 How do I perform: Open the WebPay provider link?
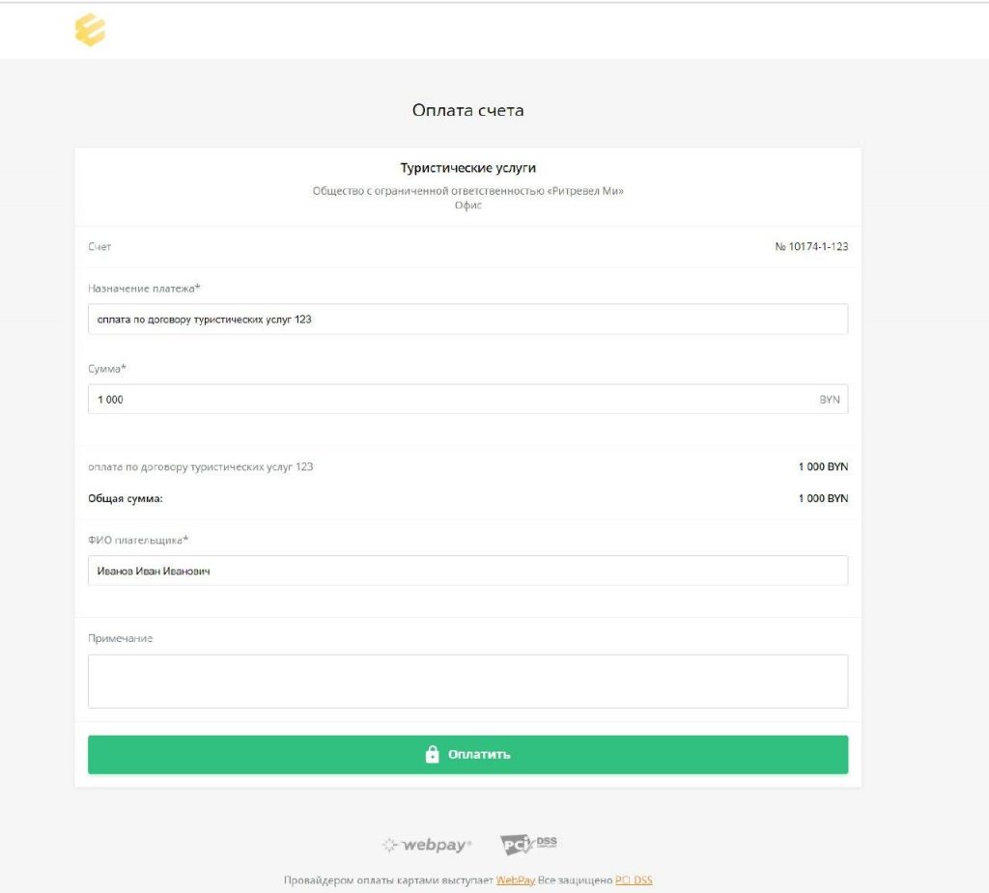(515, 880)
